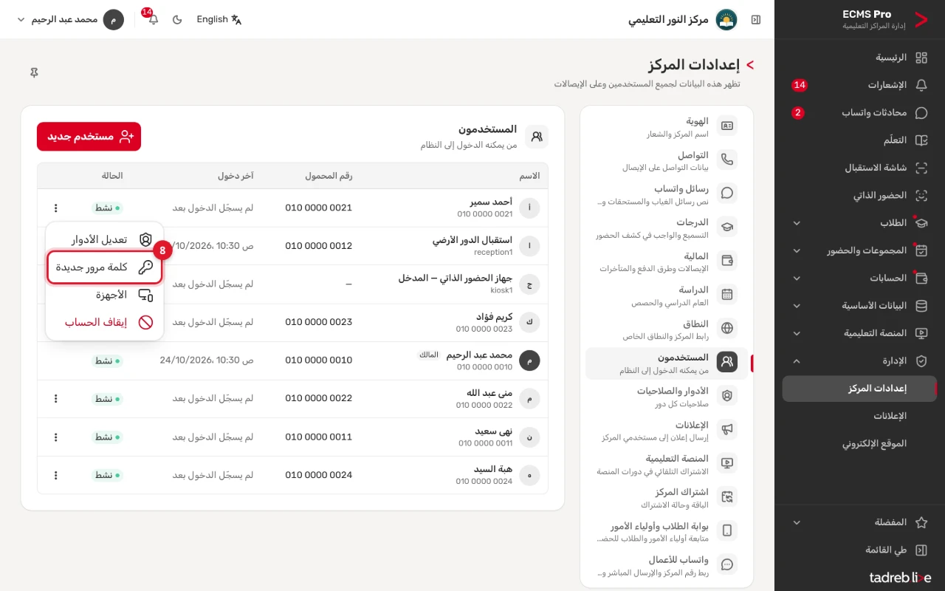Viewport: 945px width, 591px height.
Task: Expand المجموعات والحضور sidebar group
Action: [859, 250]
